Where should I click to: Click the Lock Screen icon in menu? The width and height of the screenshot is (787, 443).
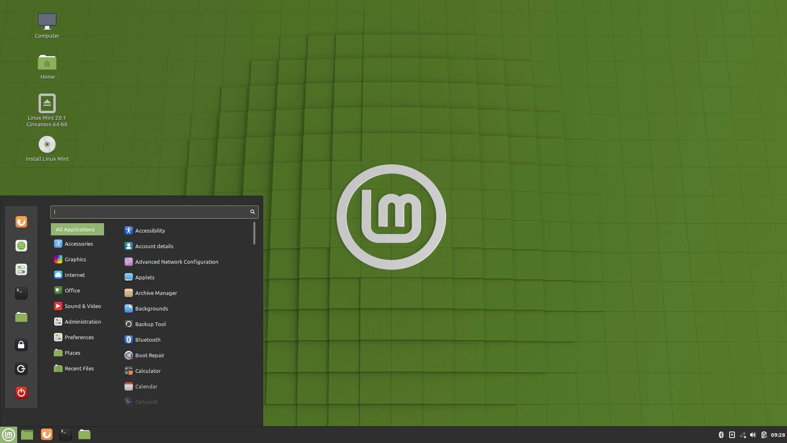pyautogui.click(x=21, y=345)
